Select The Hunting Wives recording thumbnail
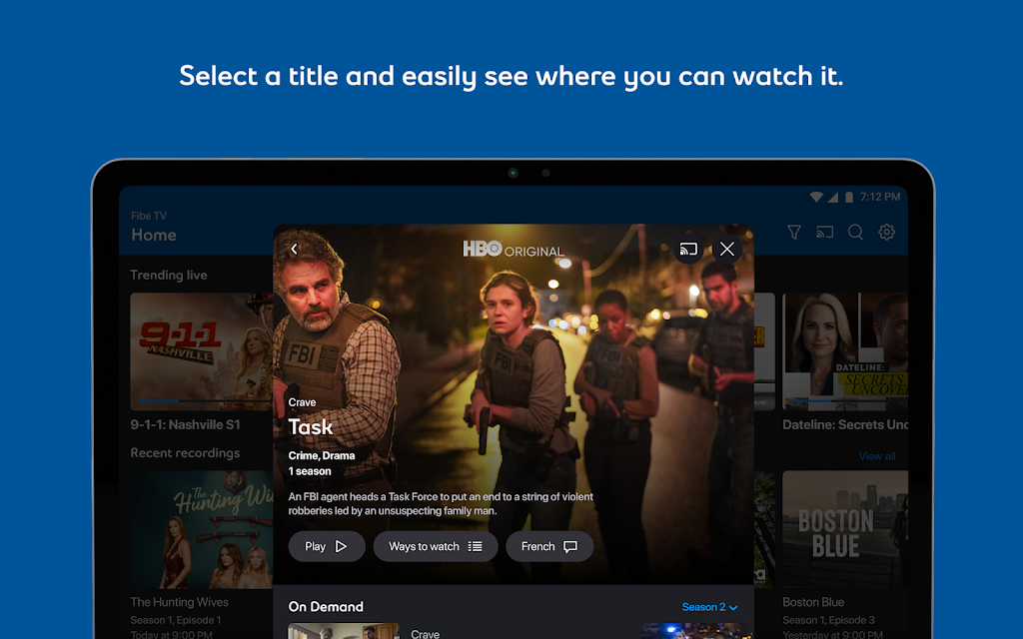Image resolution: width=1023 pixels, height=639 pixels. (200, 529)
